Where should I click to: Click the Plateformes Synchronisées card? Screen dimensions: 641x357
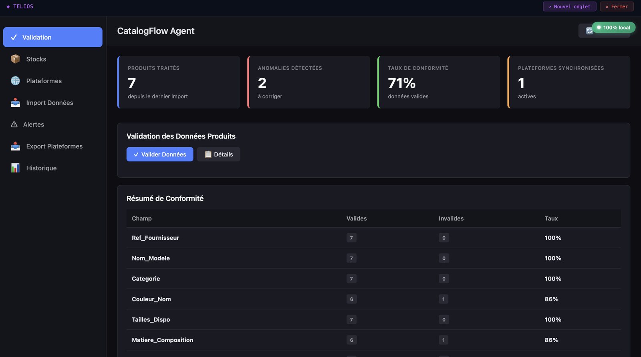click(x=568, y=82)
